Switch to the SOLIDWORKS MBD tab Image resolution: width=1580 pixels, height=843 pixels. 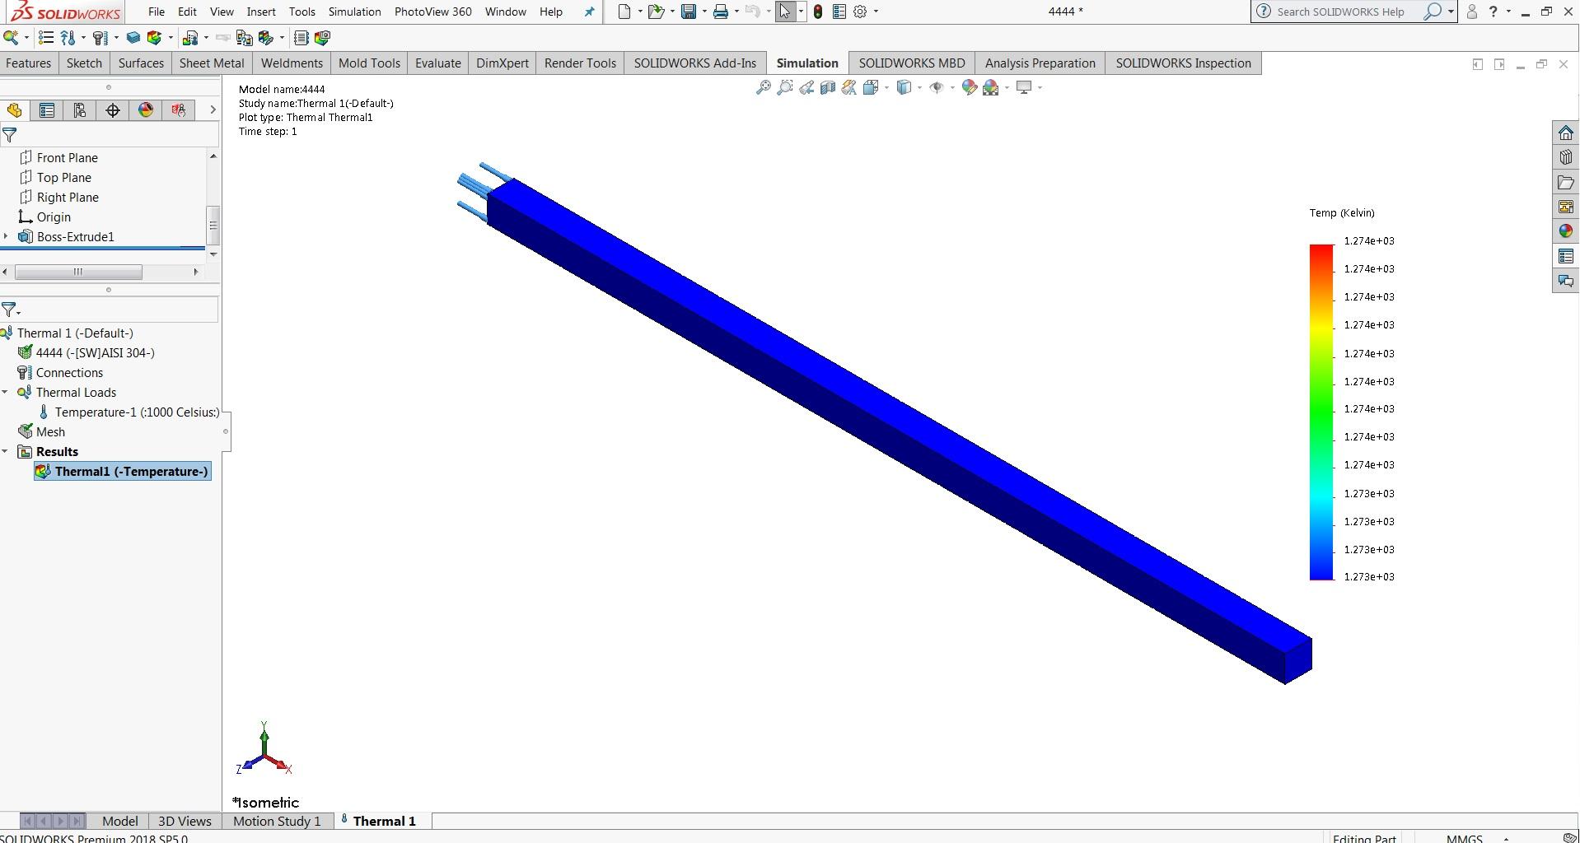pyautogui.click(x=911, y=63)
